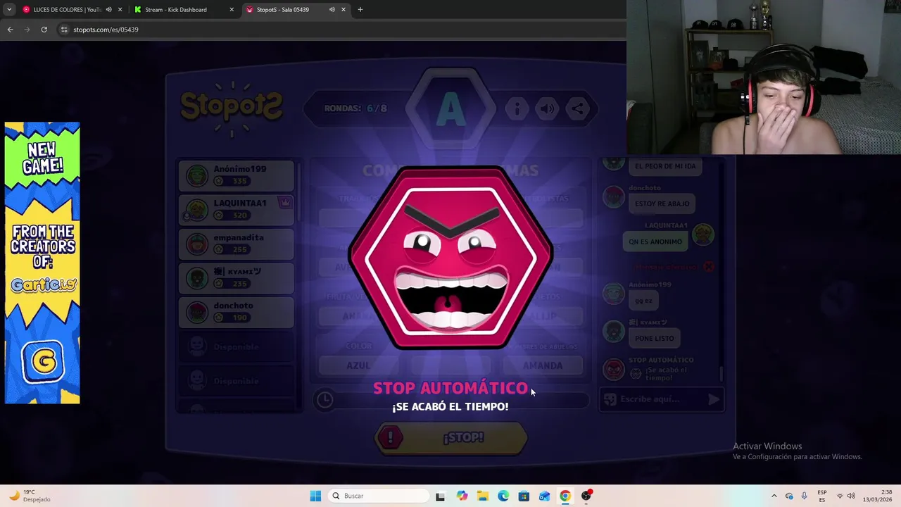This screenshot has width=901, height=507.
Task: Click the browser forward arrow
Action: point(27,30)
